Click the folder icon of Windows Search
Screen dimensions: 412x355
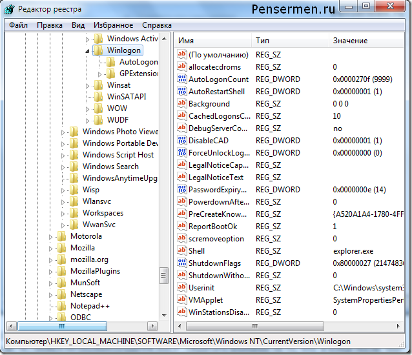coord(74,167)
